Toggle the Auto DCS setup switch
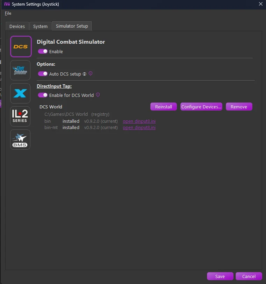Image resolution: width=266 pixels, height=284 pixels. pos(43,74)
